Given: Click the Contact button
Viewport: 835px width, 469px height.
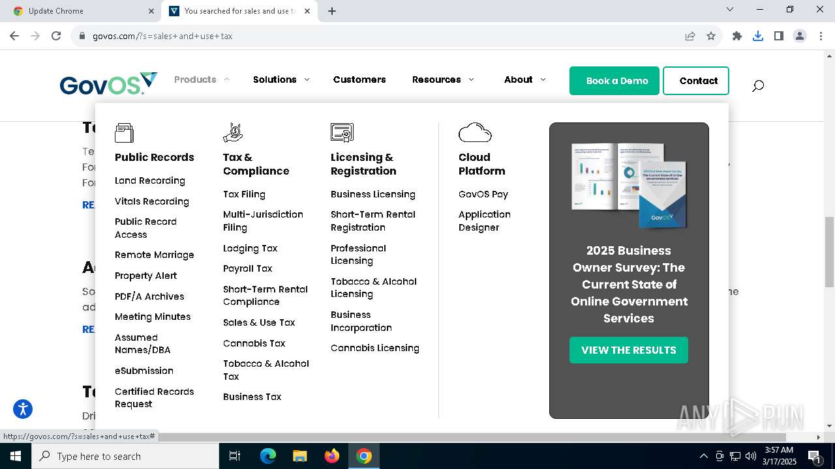Looking at the screenshot, I should [x=696, y=81].
